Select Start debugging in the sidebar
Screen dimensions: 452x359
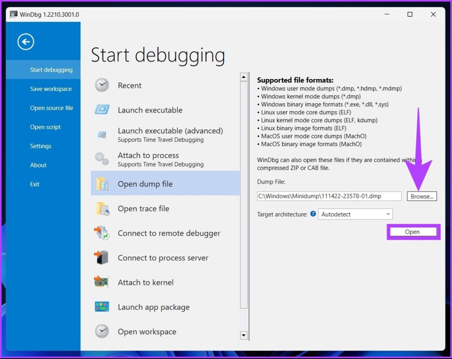(x=43, y=70)
